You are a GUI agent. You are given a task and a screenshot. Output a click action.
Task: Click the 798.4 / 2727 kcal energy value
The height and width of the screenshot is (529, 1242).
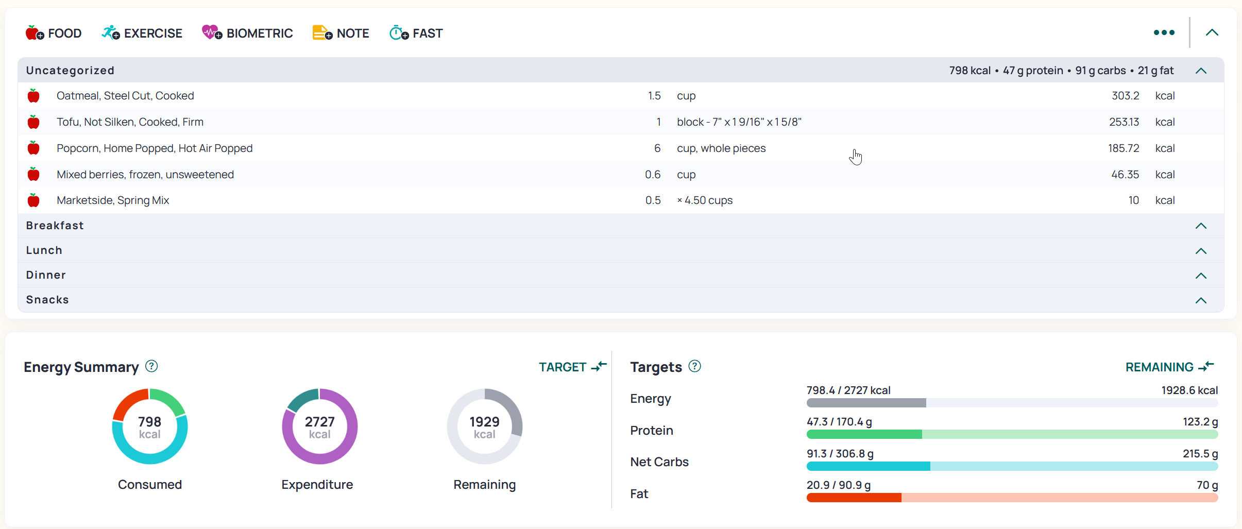pos(848,390)
